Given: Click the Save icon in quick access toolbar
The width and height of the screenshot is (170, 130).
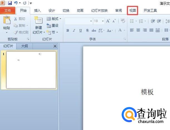Looking at the screenshot, I should point(10,3).
